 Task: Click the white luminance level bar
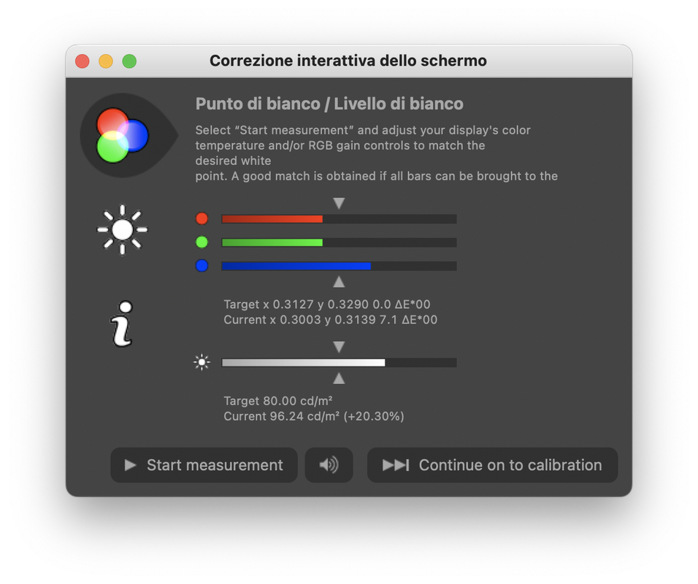pos(340,362)
